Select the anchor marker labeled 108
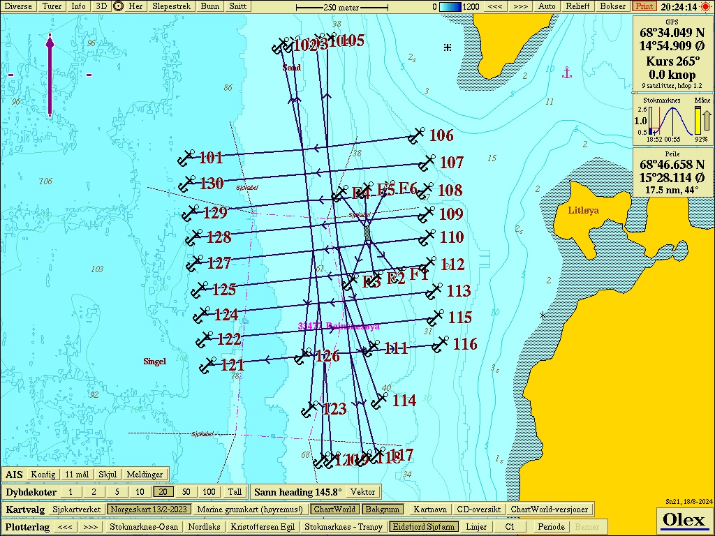Screen dimensions: 715x536 coord(425,191)
